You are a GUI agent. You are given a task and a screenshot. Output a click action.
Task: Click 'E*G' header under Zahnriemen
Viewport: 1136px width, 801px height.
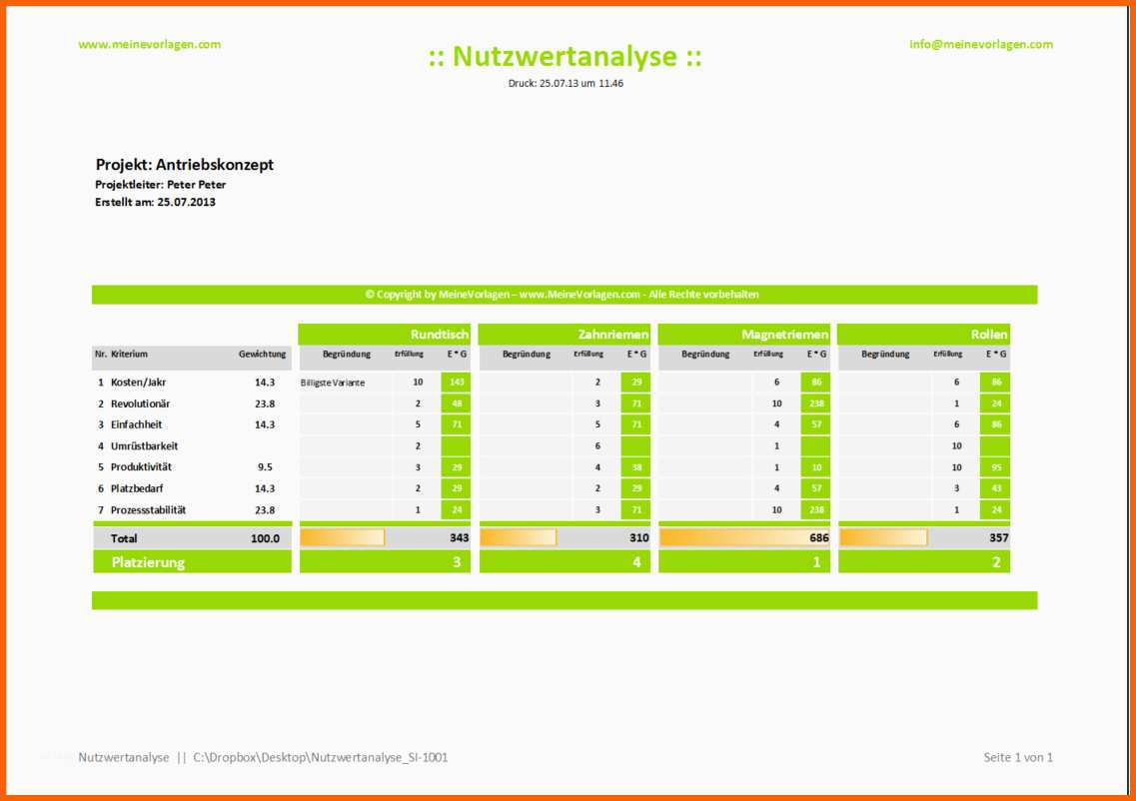coord(636,355)
